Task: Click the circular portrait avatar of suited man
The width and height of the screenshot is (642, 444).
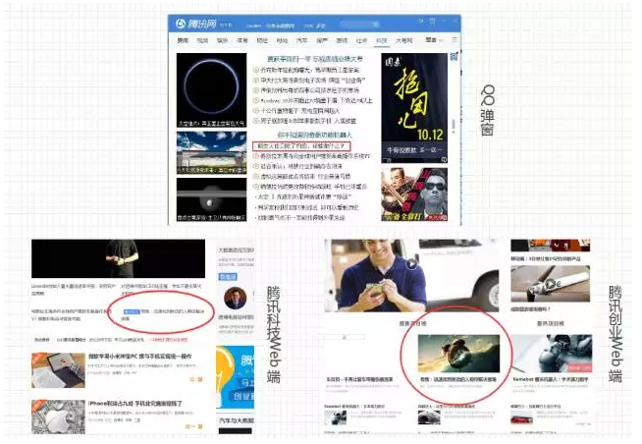Action: coord(235,298)
